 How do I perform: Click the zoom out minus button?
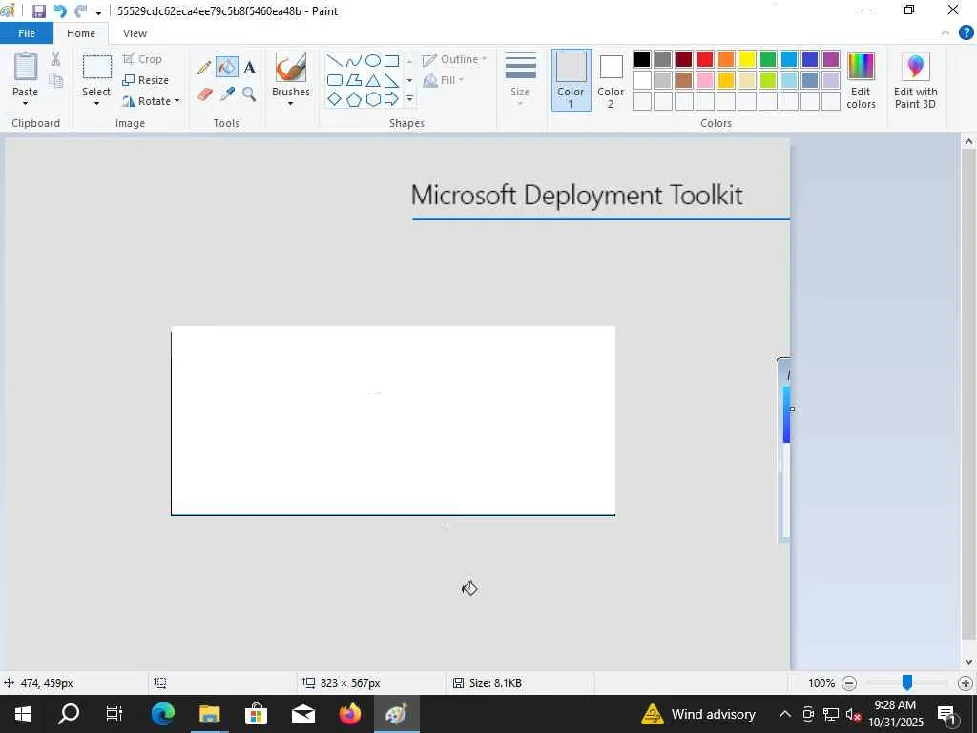click(849, 683)
